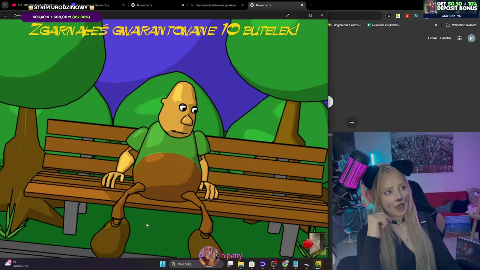Launch File Explorer from the taskbar
The image size is (480, 270).
[x=241, y=264]
